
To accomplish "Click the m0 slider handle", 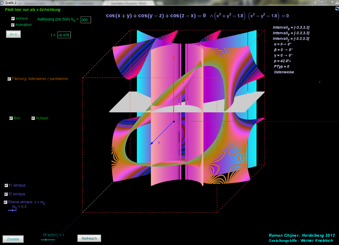I will 13,210.
